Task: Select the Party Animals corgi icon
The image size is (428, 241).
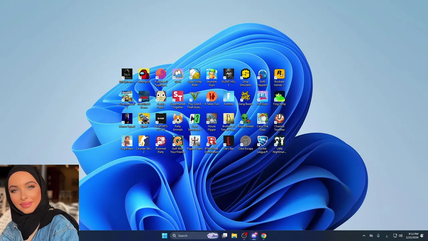Action: tap(178, 122)
